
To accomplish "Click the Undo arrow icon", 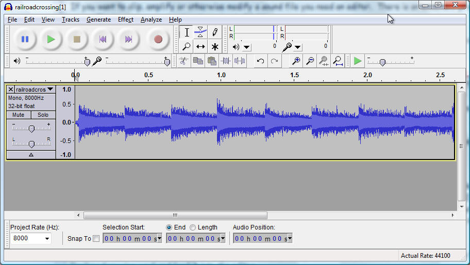I will click(260, 61).
